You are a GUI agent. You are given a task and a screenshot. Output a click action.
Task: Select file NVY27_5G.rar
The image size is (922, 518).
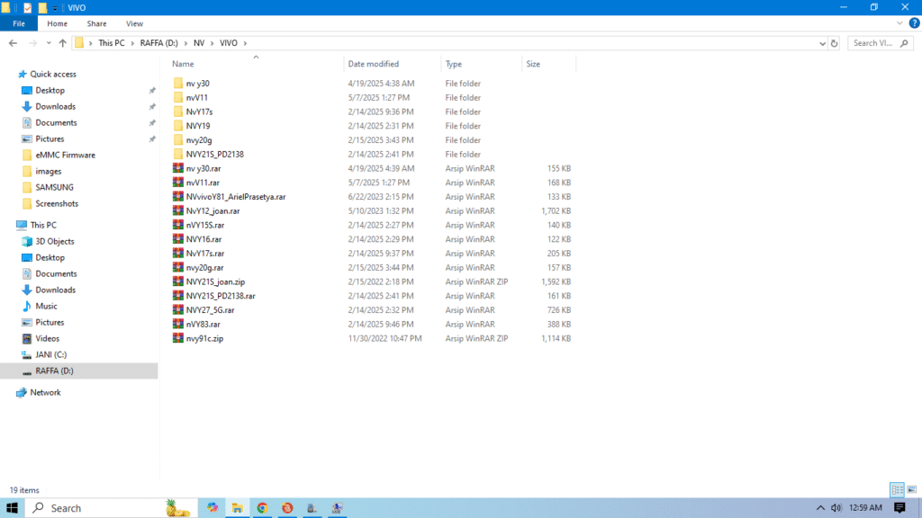pos(210,310)
